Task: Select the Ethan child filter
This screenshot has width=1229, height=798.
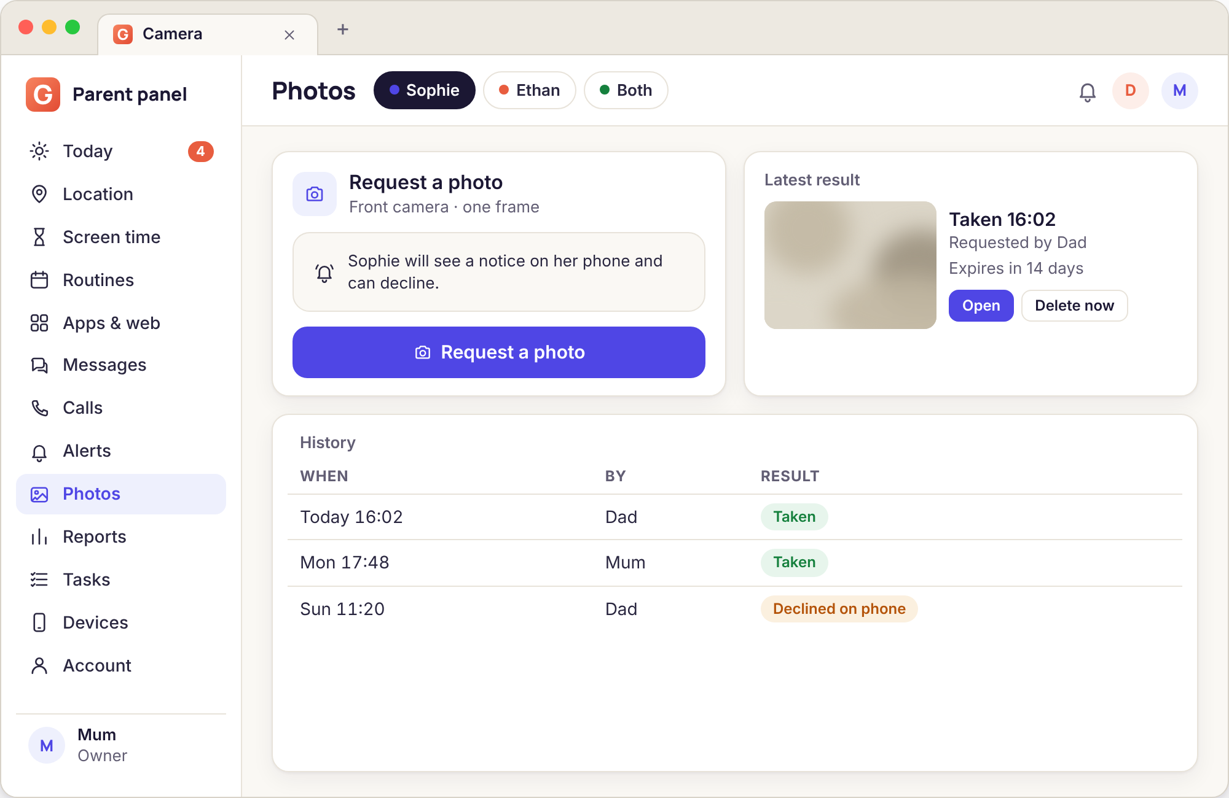Action: pos(530,90)
